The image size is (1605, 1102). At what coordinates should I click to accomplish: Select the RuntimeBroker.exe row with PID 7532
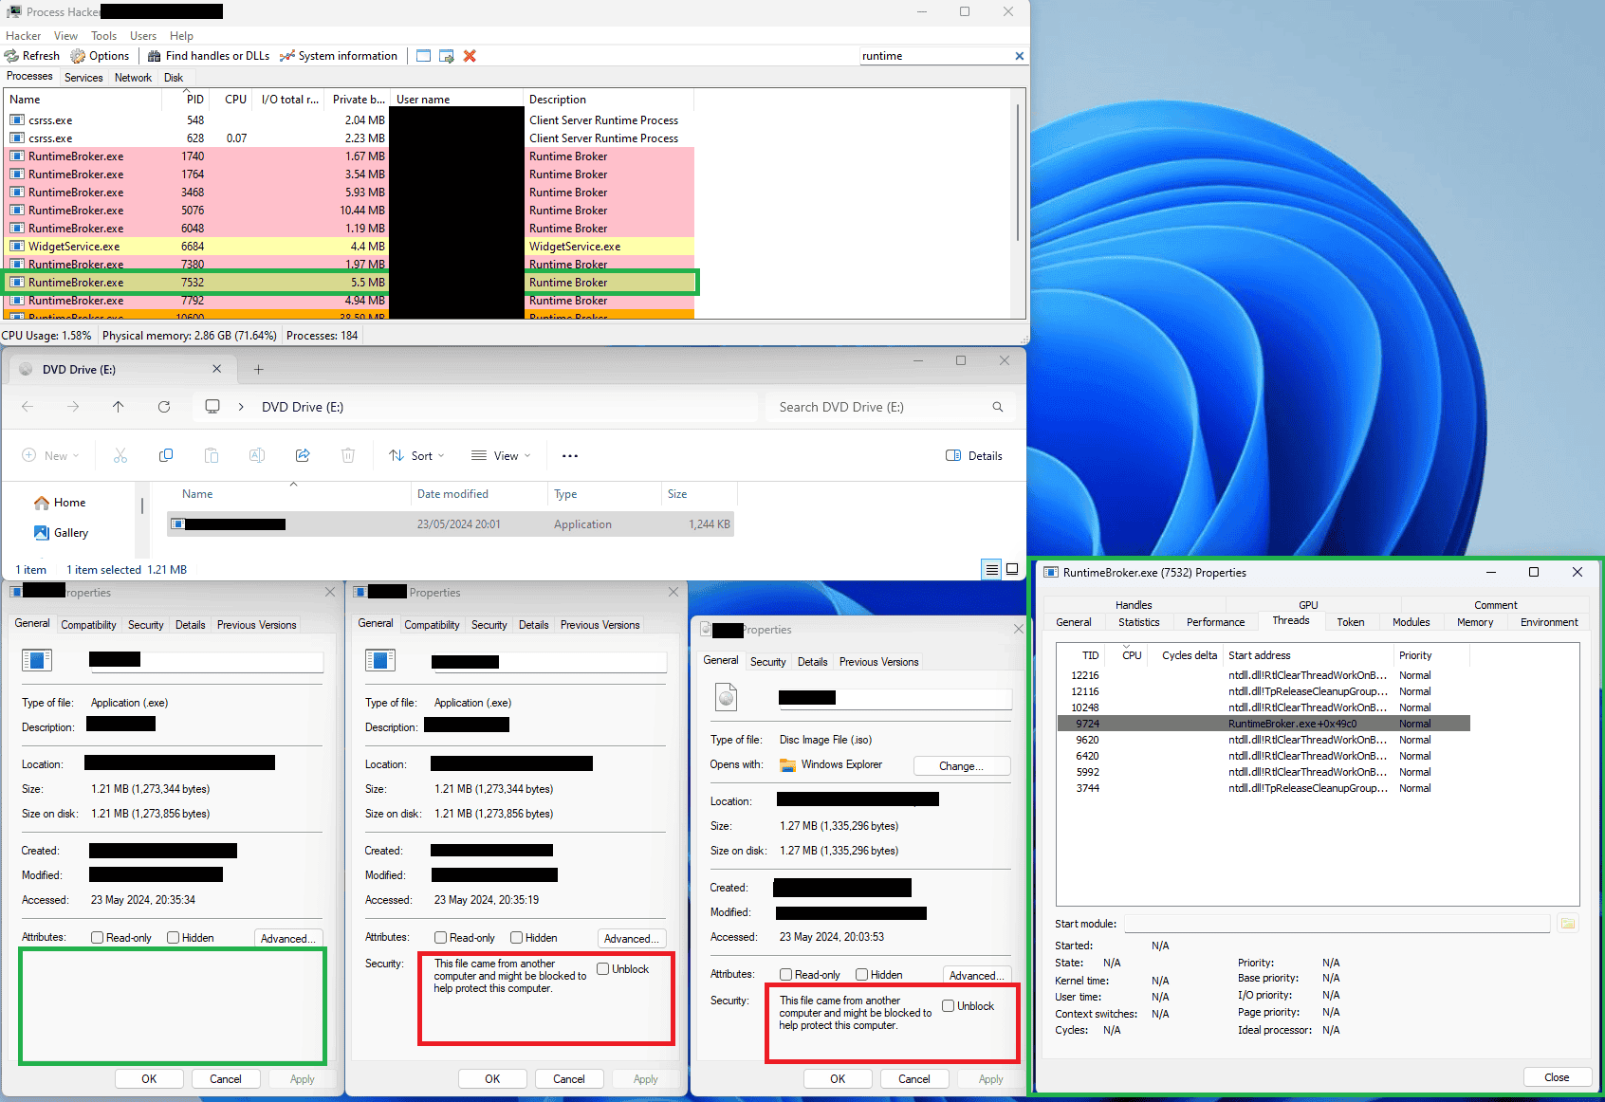pos(351,283)
